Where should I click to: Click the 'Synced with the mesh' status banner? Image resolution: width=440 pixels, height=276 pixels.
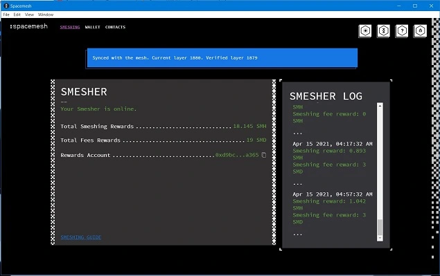[x=222, y=57]
